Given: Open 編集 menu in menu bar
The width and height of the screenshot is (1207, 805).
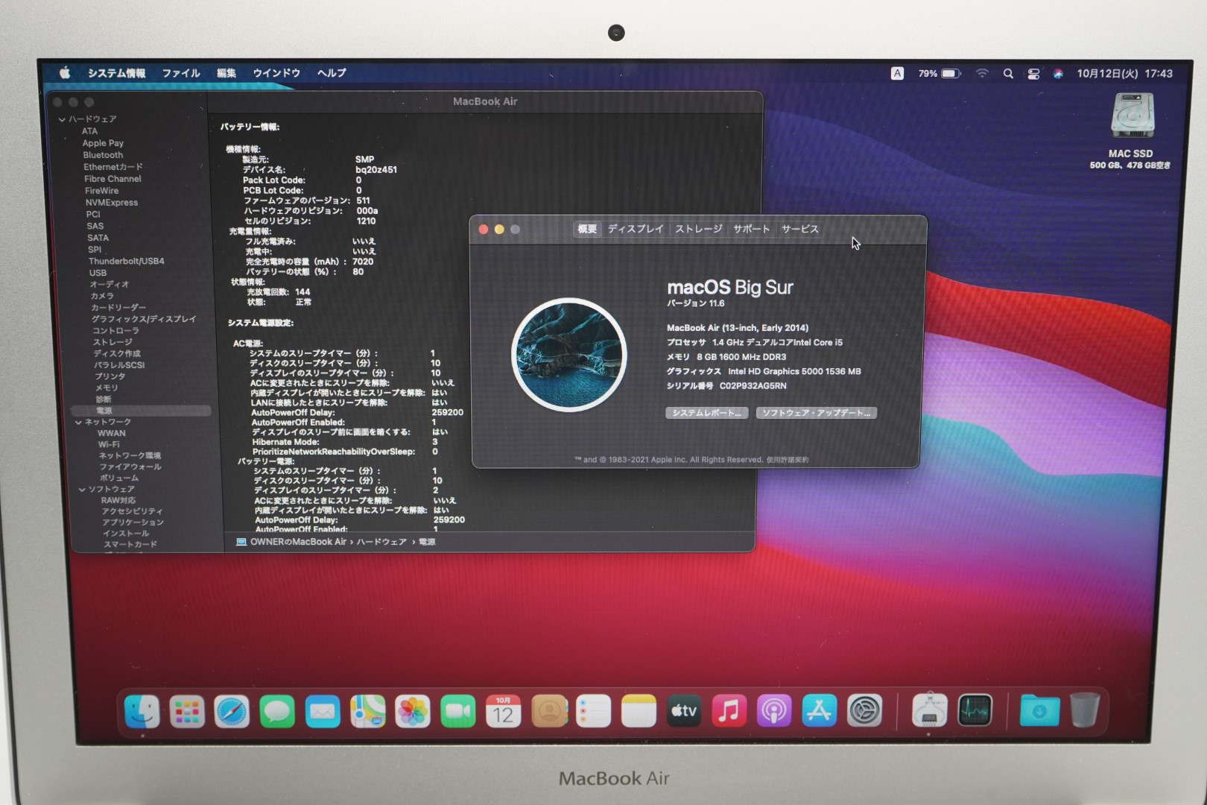Looking at the screenshot, I should pos(226,73).
